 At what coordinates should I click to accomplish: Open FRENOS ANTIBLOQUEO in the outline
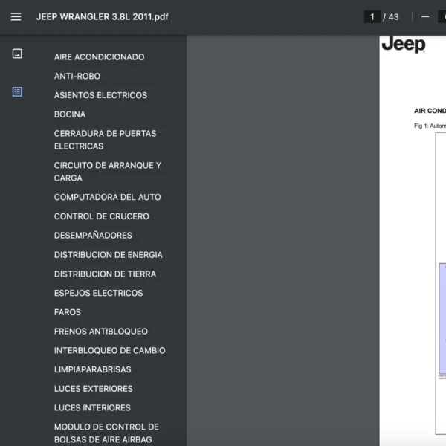(100, 332)
